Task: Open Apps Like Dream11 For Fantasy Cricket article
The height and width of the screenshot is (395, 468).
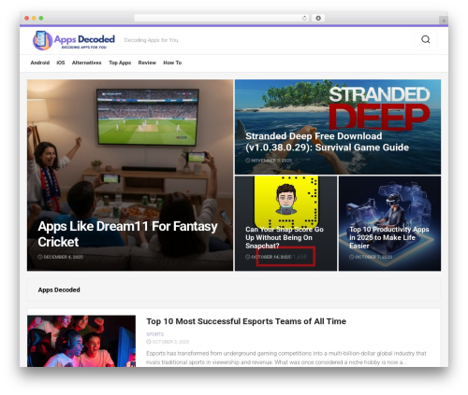Action: 127,233
